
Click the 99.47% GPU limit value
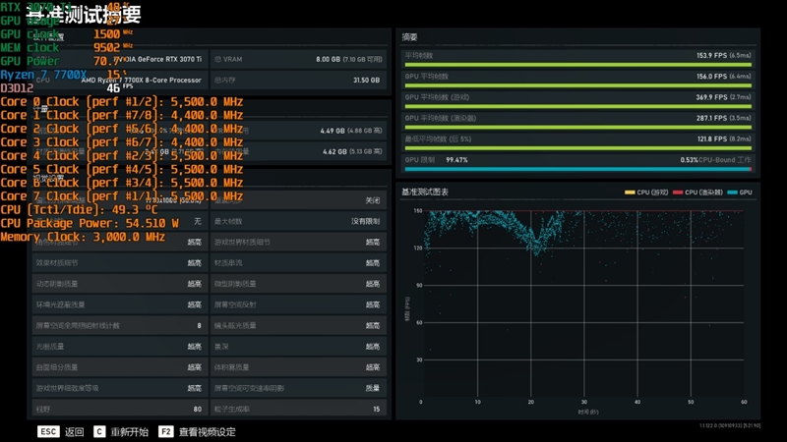(x=456, y=160)
